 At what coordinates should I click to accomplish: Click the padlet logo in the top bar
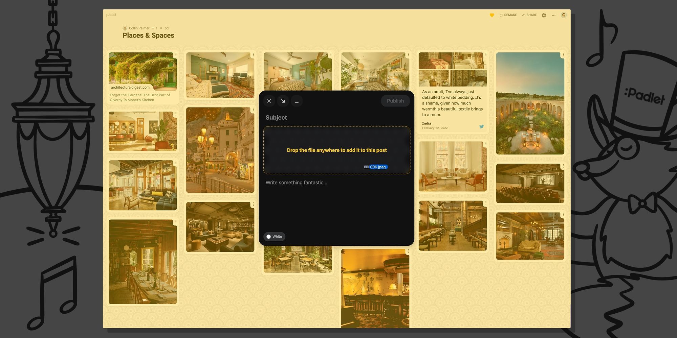[x=111, y=15]
